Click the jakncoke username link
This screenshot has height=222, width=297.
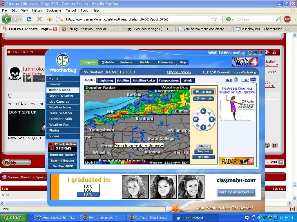pyautogui.click(x=34, y=69)
